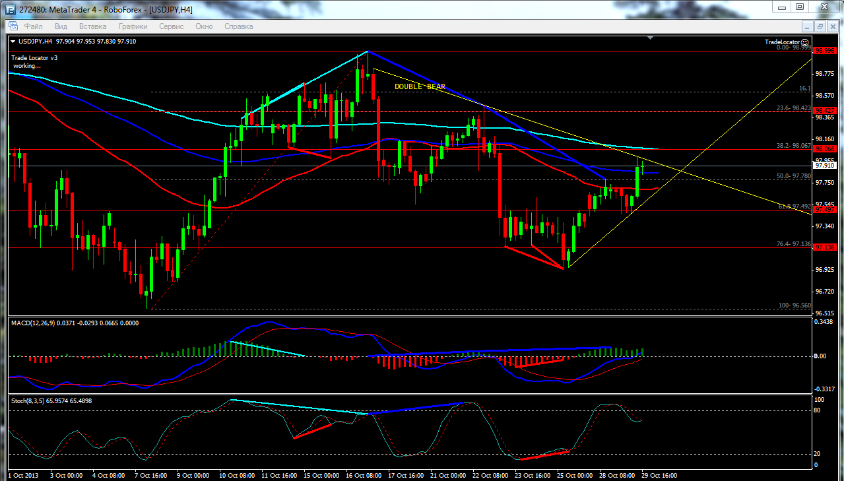Click 96.720 on the price scale
The height and width of the screenshot is (481, 844).
click(x=825, y=292)
